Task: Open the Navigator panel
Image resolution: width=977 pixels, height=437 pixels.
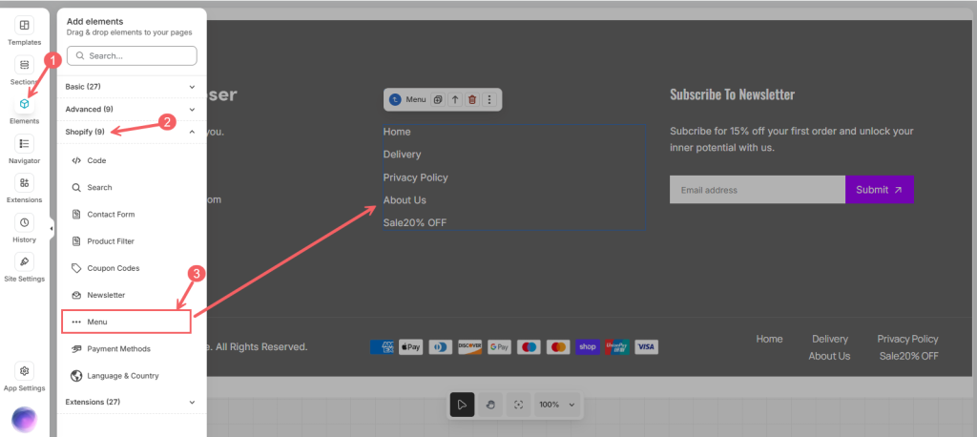Action: click(x=24, y=149)
